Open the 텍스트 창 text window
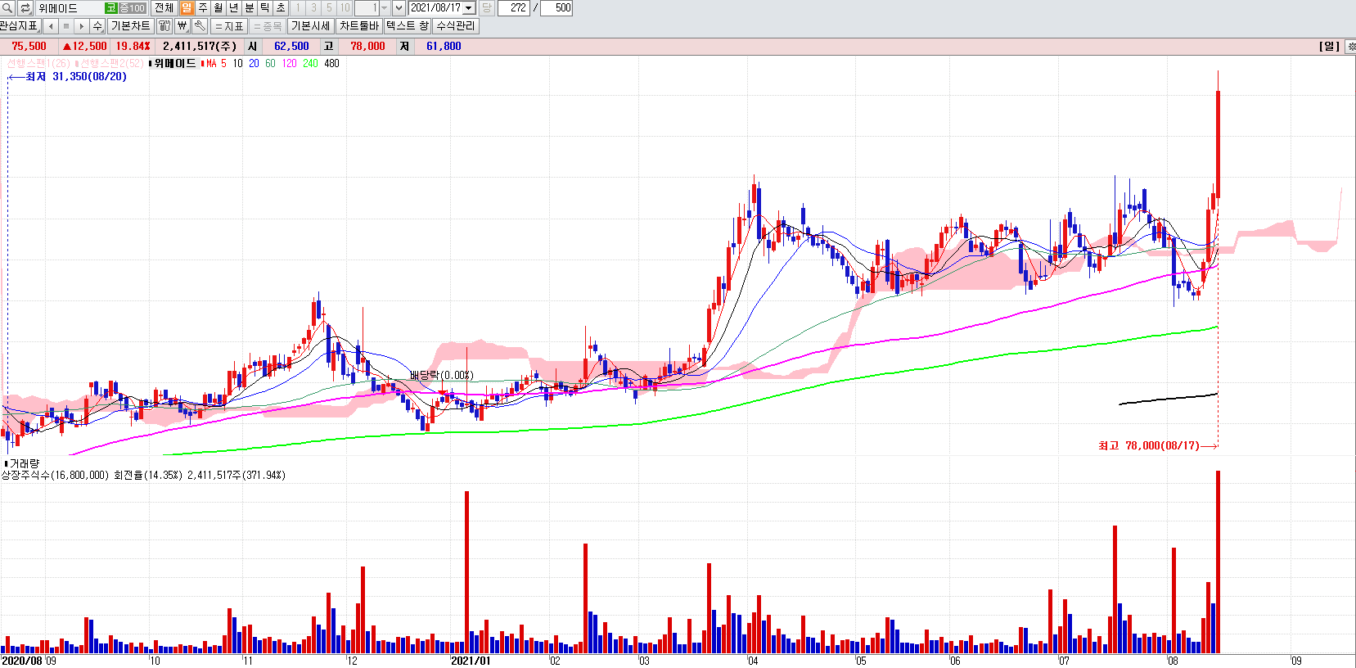Image resolution: width=1356 pixels, height=668 pixels. click(x=408, y=26)
